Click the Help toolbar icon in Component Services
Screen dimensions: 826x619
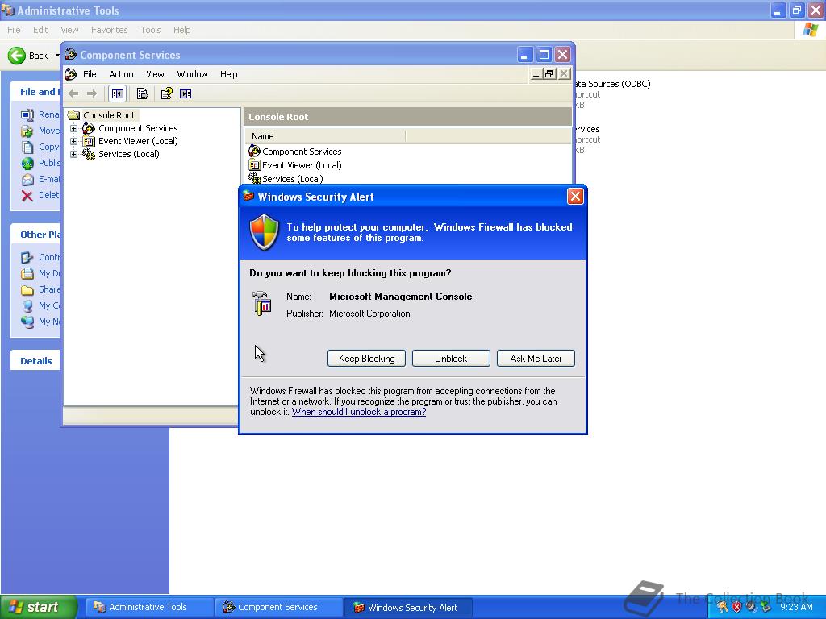coord(166,93)
